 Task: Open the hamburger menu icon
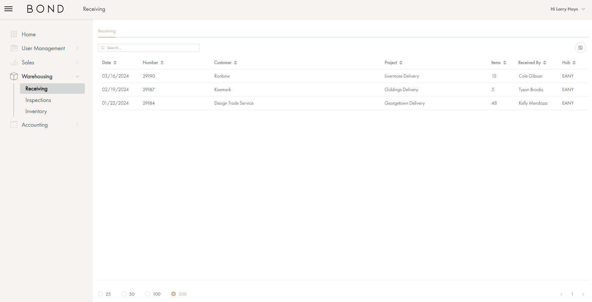8,9
